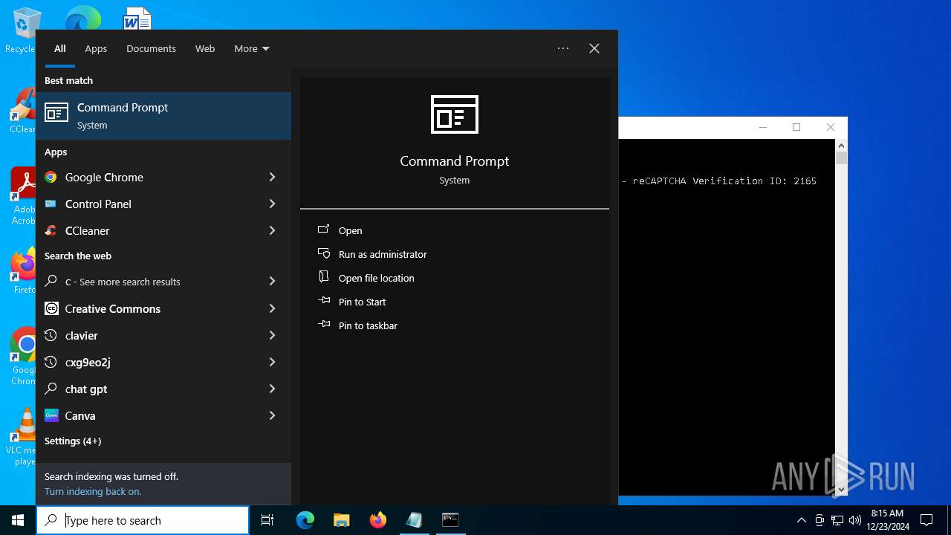Minimize the console window behind the search
The image size is (951, 535).
(762, 127)
